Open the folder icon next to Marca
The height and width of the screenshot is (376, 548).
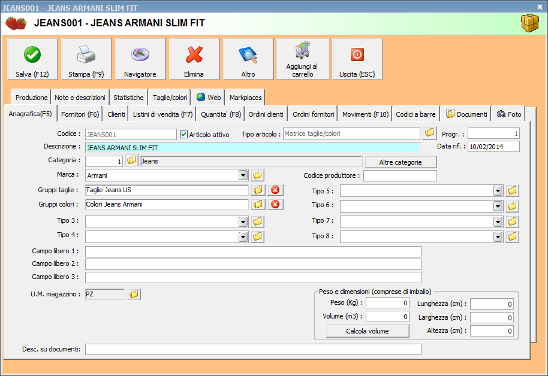point(257,175)
